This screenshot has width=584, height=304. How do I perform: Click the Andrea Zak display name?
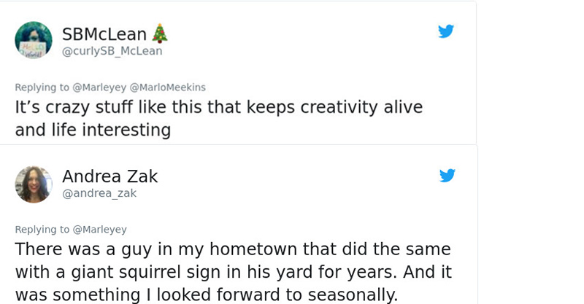click(109, 176)
